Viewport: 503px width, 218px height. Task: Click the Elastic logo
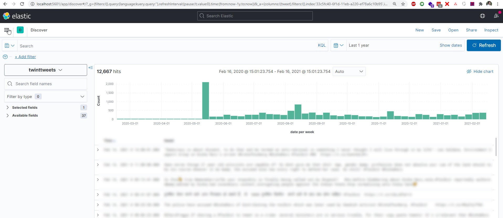pyautogui.click(x=17, y=16)
